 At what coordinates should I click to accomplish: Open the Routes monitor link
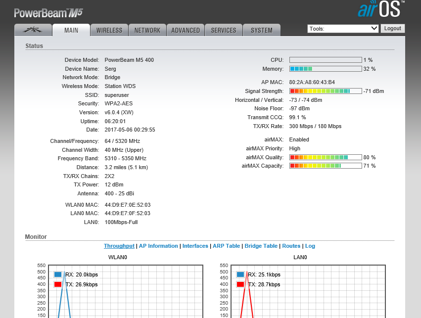point(291,246)
